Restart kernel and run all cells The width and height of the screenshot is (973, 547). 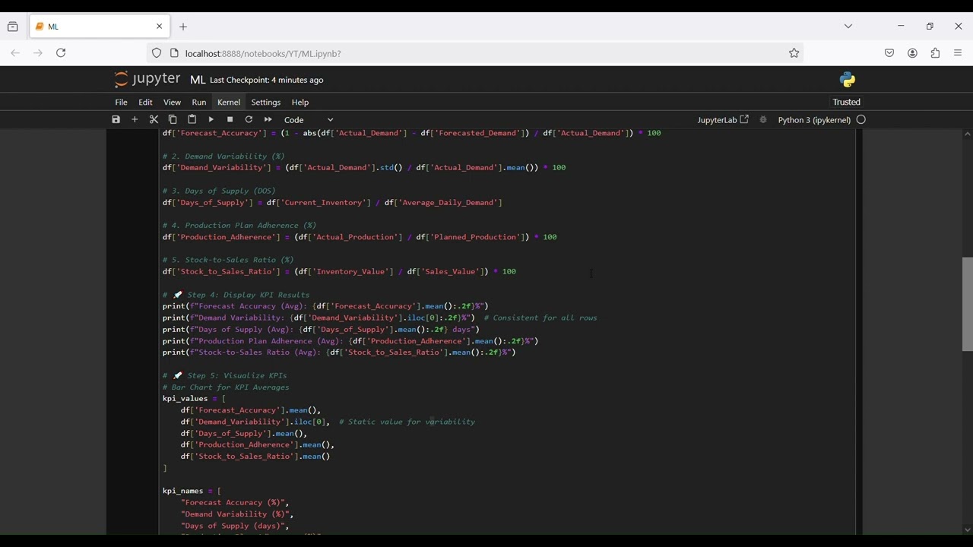pos(268,120)
